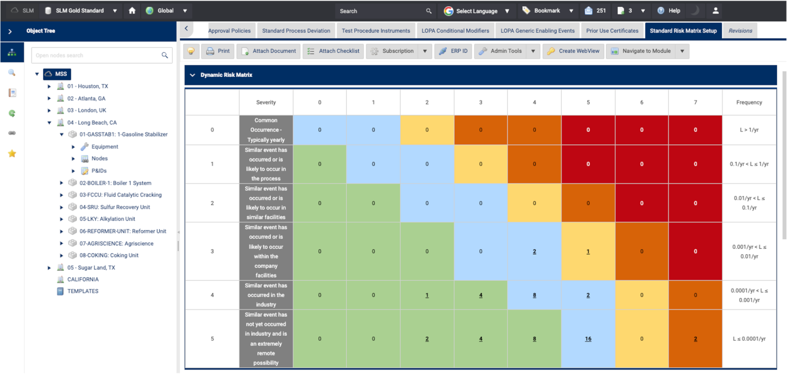Toggle dark mode moon icon
This screenshot has height=374, width=787.
pyautogui.click(x=695, y=11)
